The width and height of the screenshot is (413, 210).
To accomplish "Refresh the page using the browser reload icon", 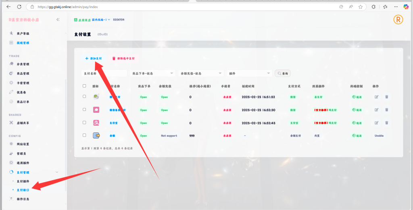I will (x=19, y=7).
